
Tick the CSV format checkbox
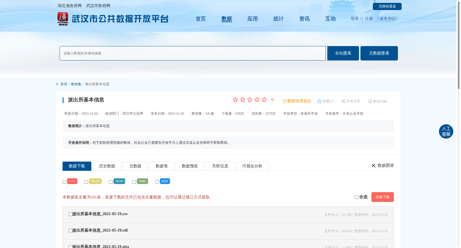coord(64,182)
